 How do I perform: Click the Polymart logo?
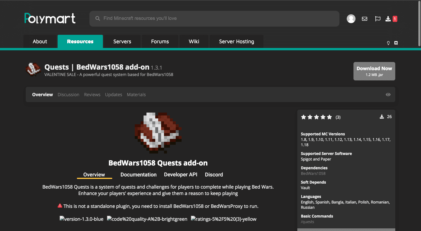pos(50,18)
